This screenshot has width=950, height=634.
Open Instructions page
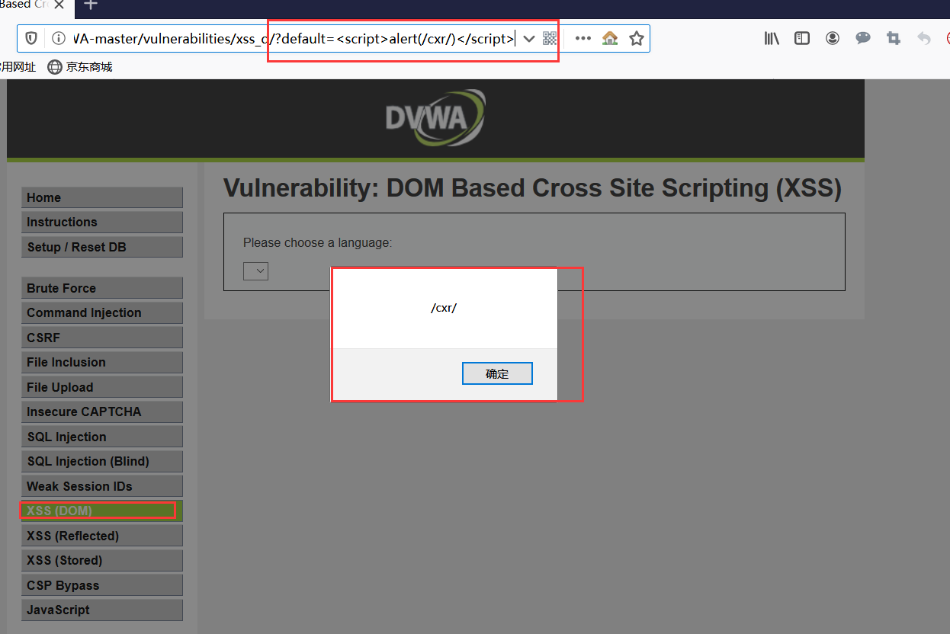[102, 222]
